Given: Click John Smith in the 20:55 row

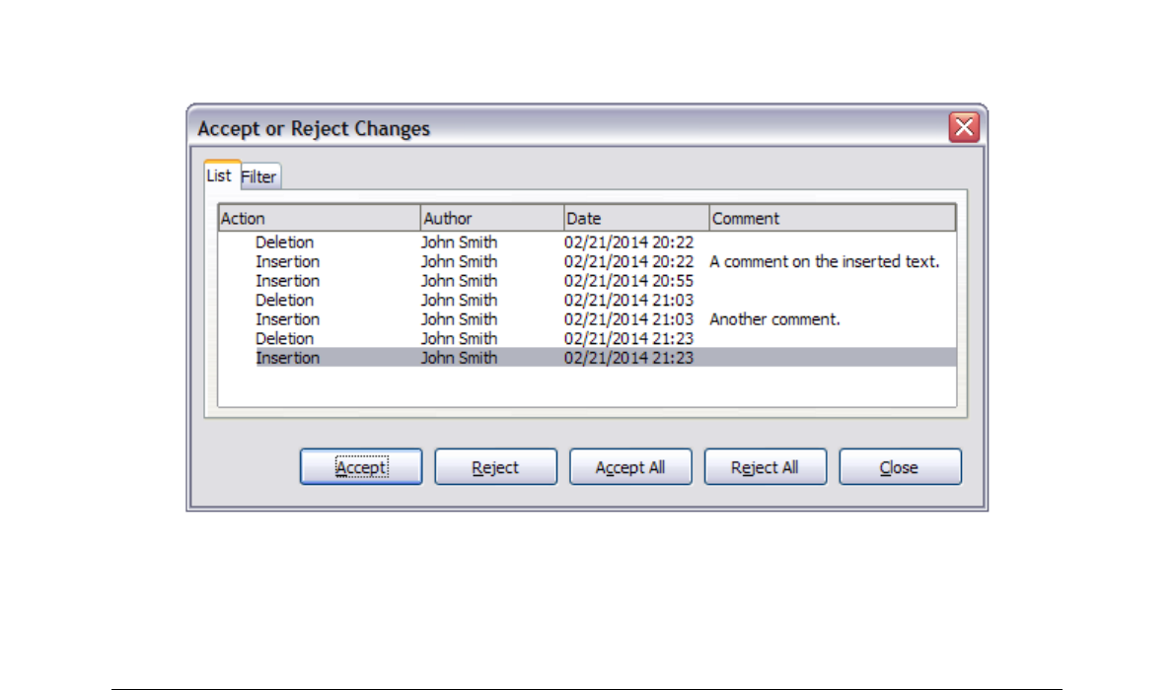Looking at the screenshot, I should [x=459, y=281].
